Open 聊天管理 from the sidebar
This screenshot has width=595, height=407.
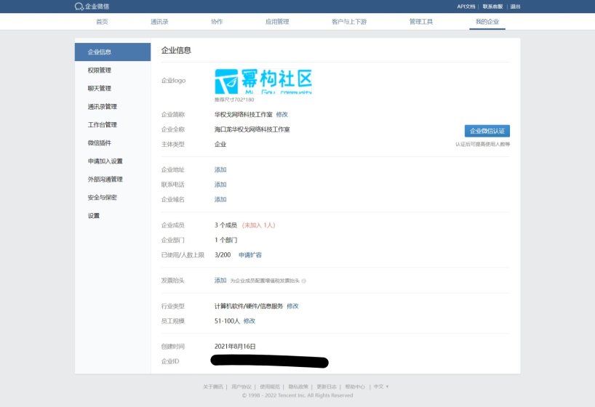tap(100, 89)
